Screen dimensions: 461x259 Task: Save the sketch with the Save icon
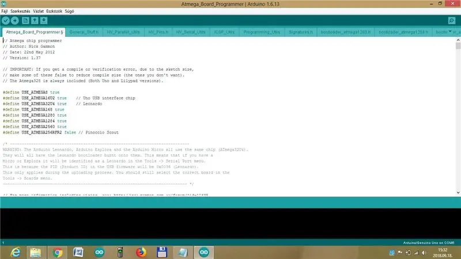[44, 21]
